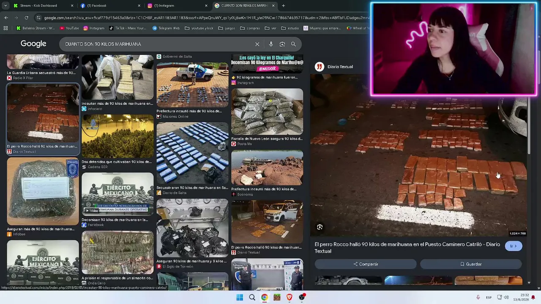
Task: Click the 'Ir' visit button
Action: pyautogui.click(x=514, y=246)
